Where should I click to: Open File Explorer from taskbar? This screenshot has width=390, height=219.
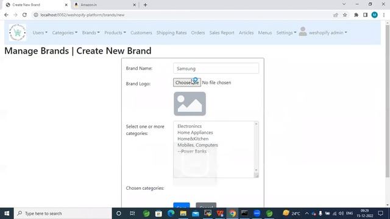click(183, 214)
